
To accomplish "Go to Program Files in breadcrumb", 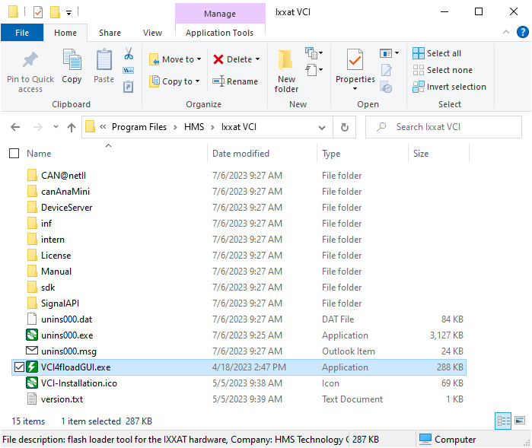I will (x=139, y=127).
